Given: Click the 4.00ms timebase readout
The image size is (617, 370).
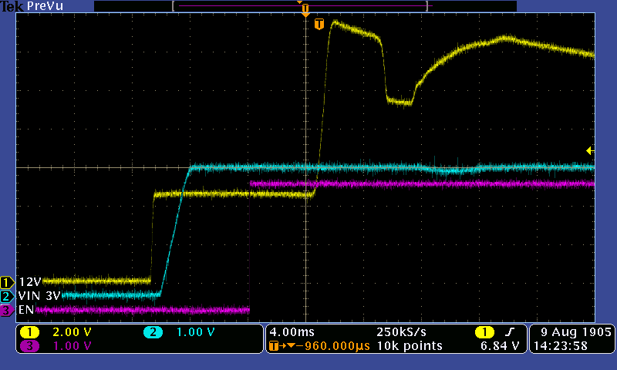Looking at the screenshot, I should (x=292, y=332).
